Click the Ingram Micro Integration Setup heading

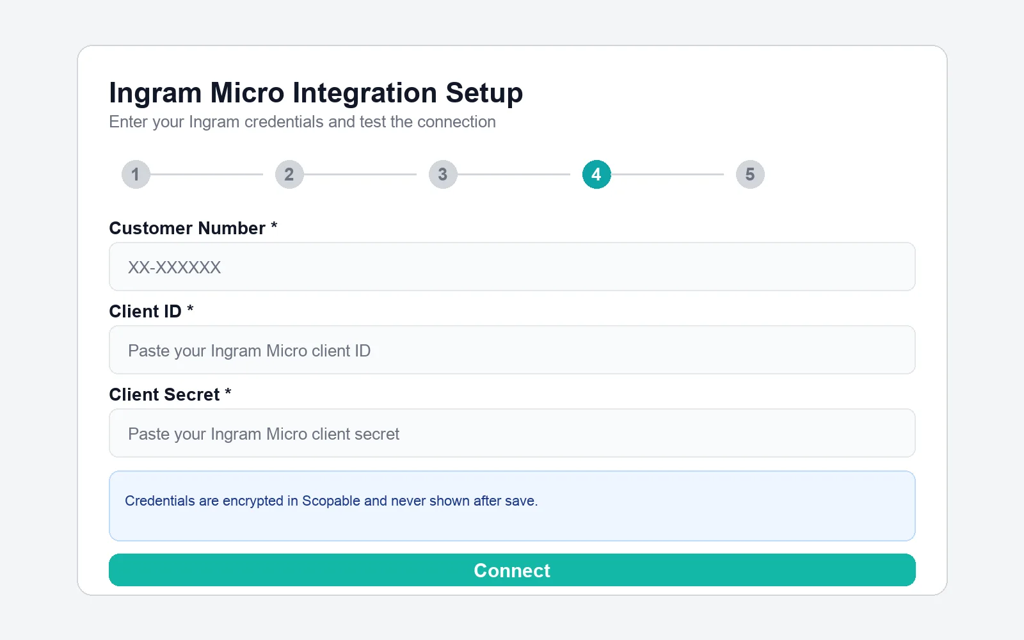pyautogui.click(x=316, y=92)
